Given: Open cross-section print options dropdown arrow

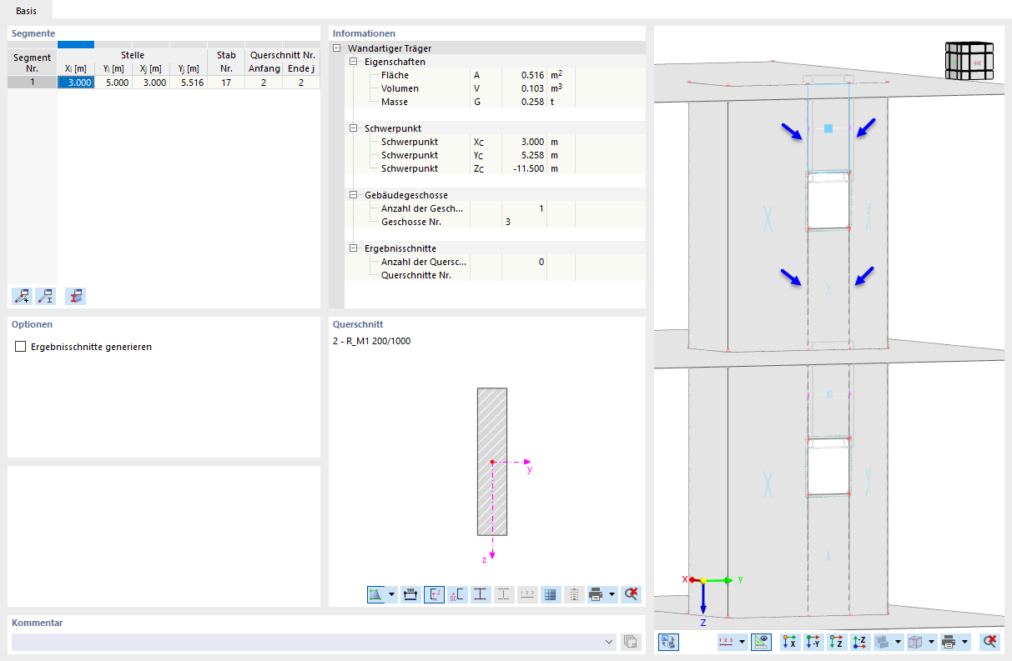Looking at the screenshot, I should 612,594.
